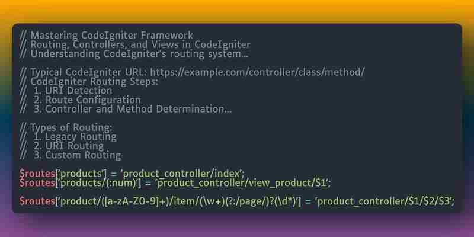This screenshot has width=474, height=237.
Task: Click the first red $routes variable
Action: [x=37, y=174]
